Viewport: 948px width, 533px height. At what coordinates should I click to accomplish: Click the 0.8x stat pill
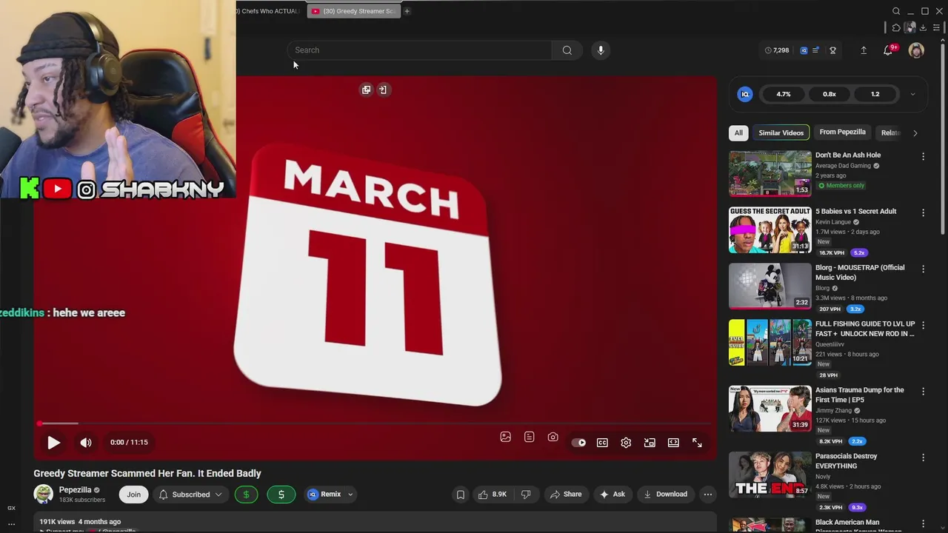click(829, 94)
